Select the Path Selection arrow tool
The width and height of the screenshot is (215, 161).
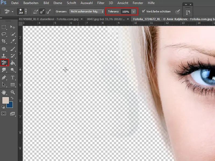click(x=4, y=85)
